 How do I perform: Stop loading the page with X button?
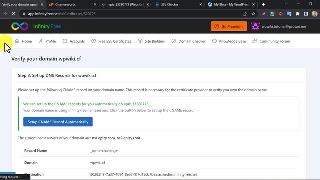[x=13, y=14]
